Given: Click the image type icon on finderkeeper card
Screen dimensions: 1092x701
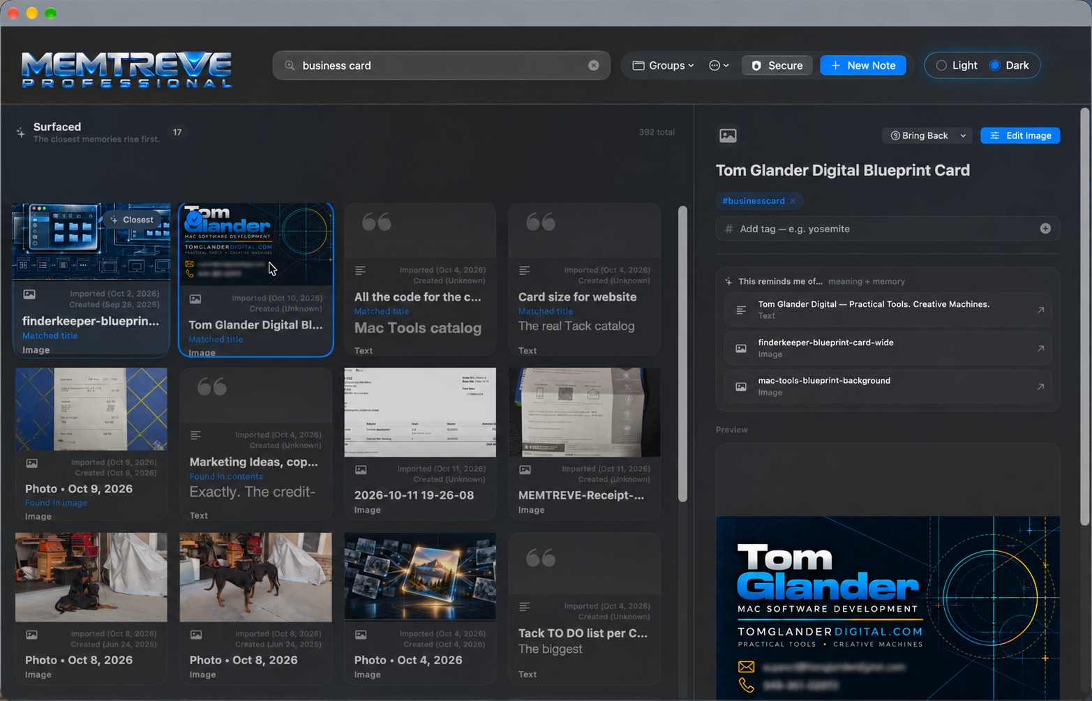Looking at the screenshot, I should [x=29, y=295].
